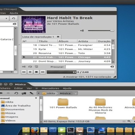135x135 pixels.
Task: Toggle the play queue icon next to repeat
Action: click(36, 67)
